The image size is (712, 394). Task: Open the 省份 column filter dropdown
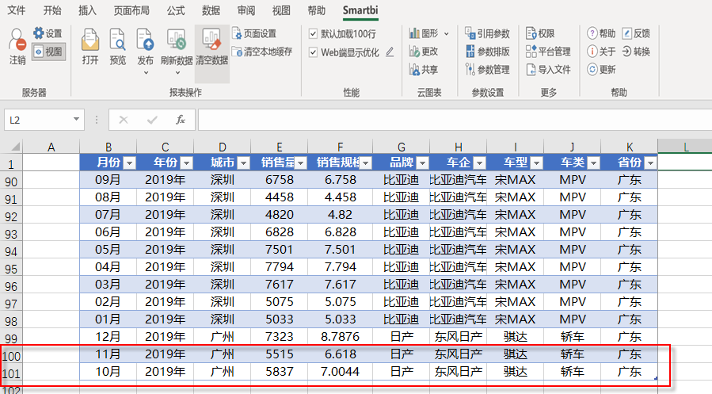click(650, 163)
